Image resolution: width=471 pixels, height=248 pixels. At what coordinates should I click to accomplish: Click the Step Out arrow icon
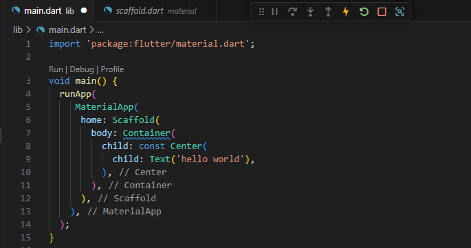(x=328, y=12)
